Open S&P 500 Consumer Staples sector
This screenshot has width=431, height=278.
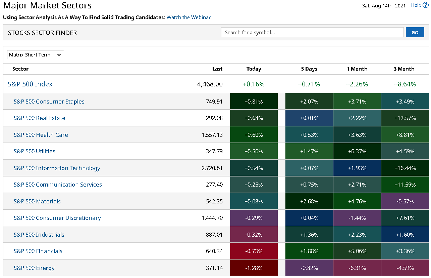pyautogui.click(x=49, y=102)
